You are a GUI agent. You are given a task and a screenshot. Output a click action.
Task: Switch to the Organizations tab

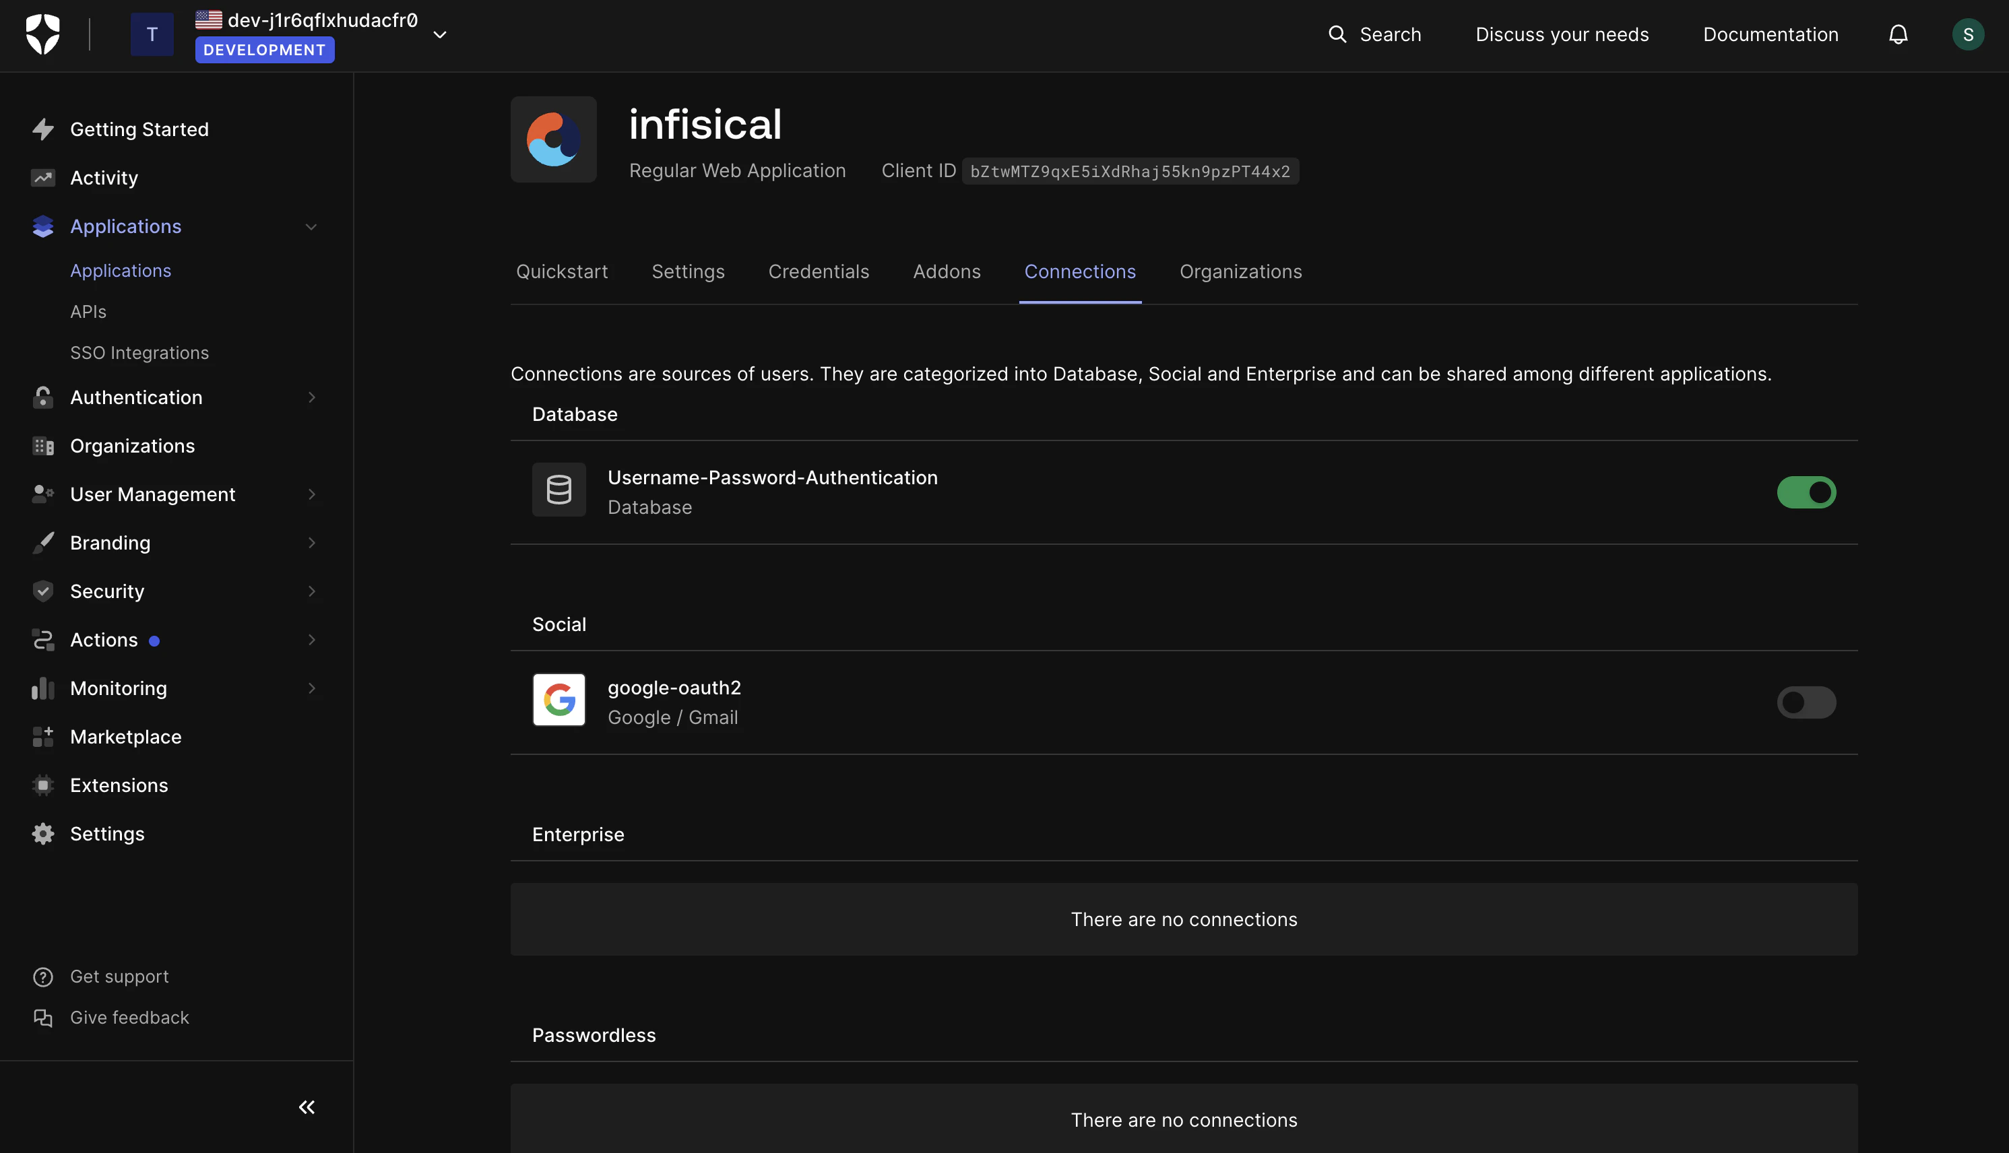(x=1240, y=271)
